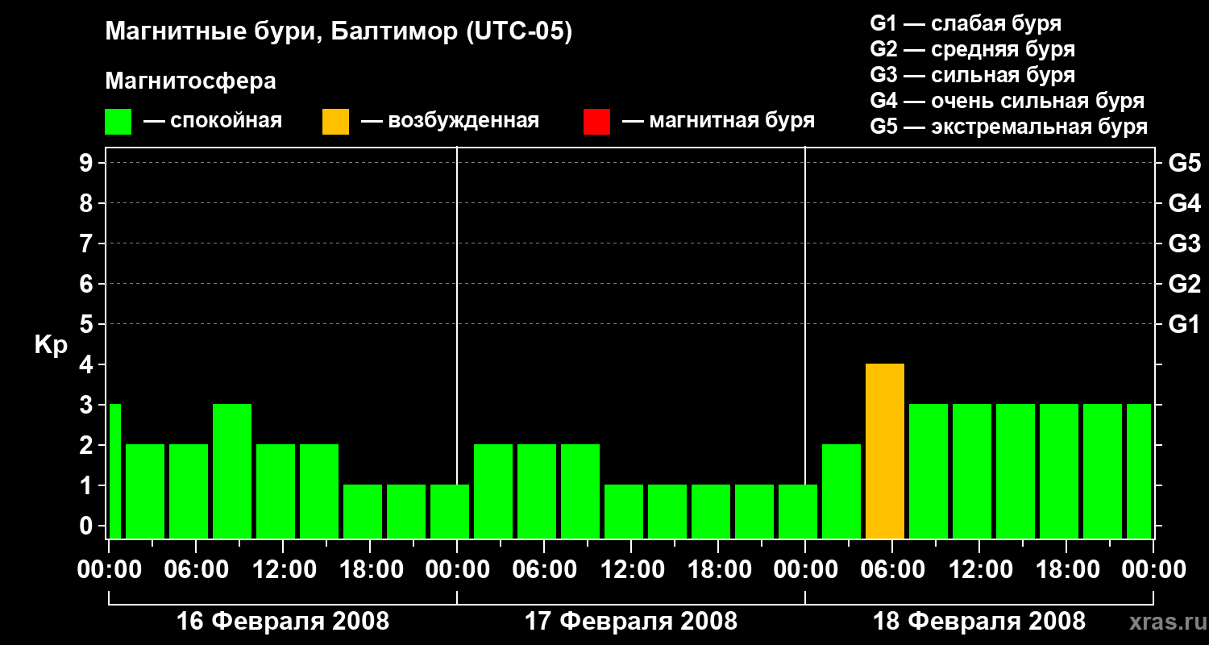Select the "5" tick on the Kp axis
The height and width of the screenshot is (645, 1209).
88,324
